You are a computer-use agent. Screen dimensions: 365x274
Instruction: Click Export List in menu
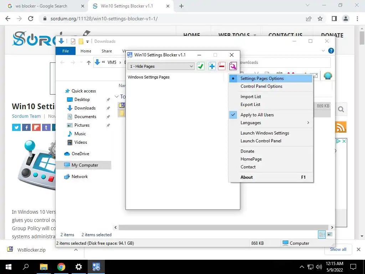(271, 105)
